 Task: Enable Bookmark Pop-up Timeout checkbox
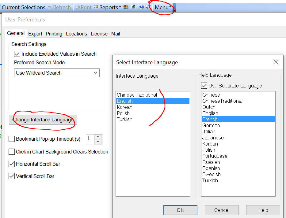12,139
